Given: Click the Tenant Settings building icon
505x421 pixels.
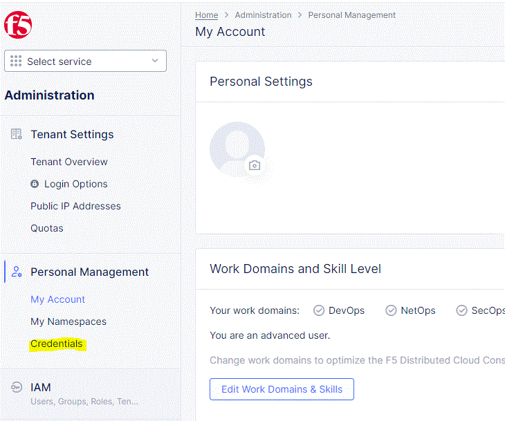Looking at the screenshot, I should click(x=16, y=134).
